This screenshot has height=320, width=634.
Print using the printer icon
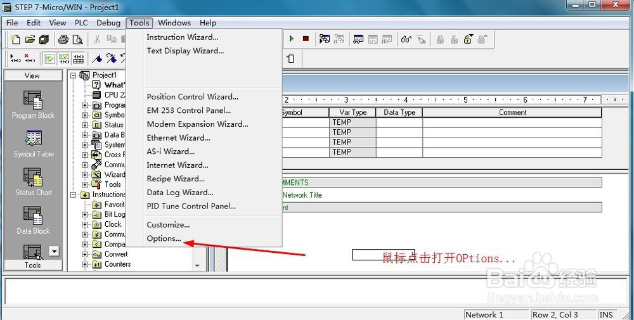pos(63,39)
